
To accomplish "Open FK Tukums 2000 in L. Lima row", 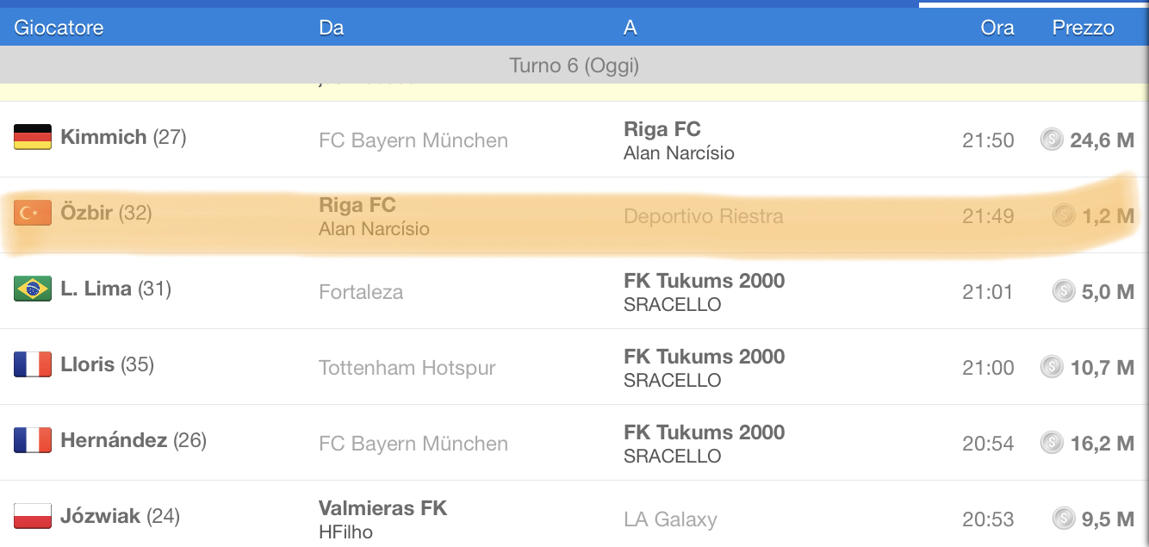I will [x=704, y=281].
